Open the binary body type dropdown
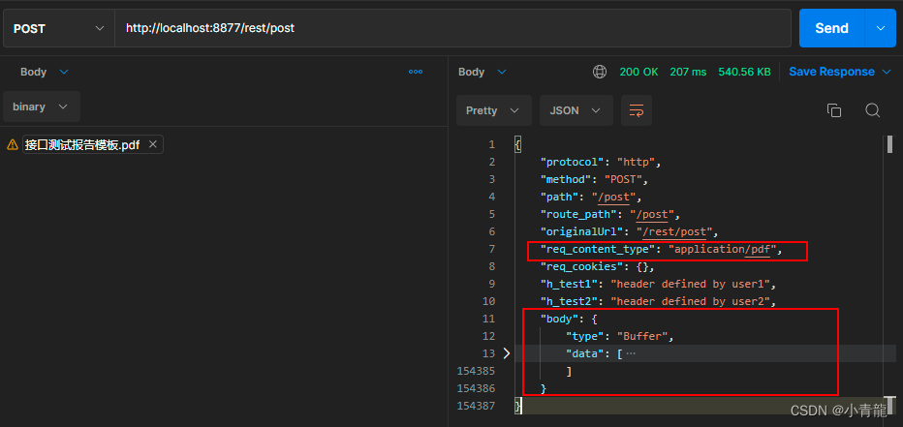This screenshot has height=427, width=903. click(x=41, y=107)
